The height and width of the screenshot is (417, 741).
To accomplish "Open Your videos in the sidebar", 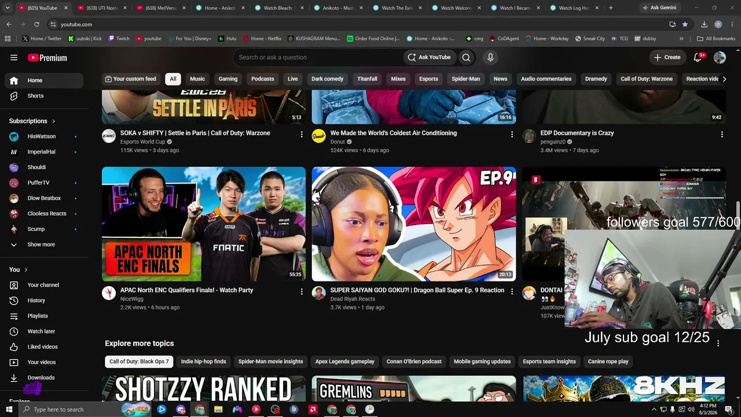I will pyautogui.click(x=44, y=362).
